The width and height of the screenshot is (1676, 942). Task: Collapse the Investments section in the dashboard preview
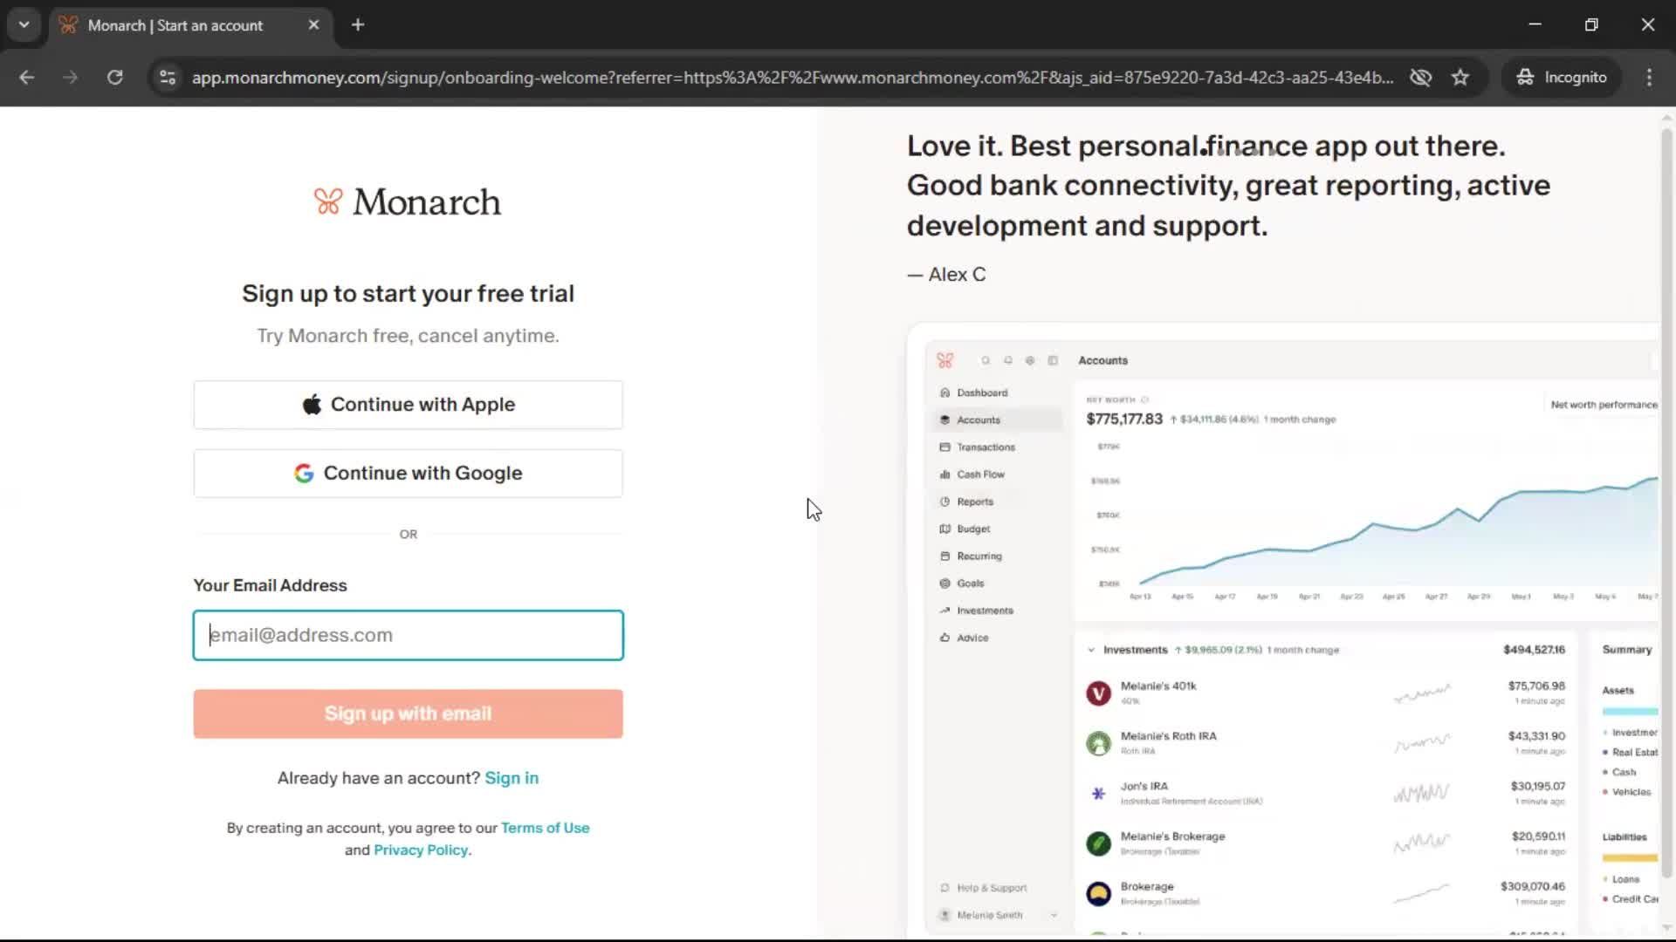pos(1090,649)
